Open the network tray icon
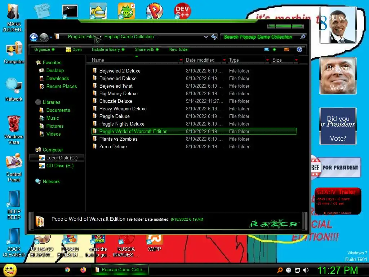 (297, 270)
